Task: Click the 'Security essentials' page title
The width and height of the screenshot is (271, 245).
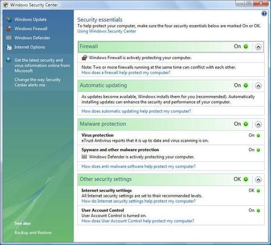Action: 100,20
